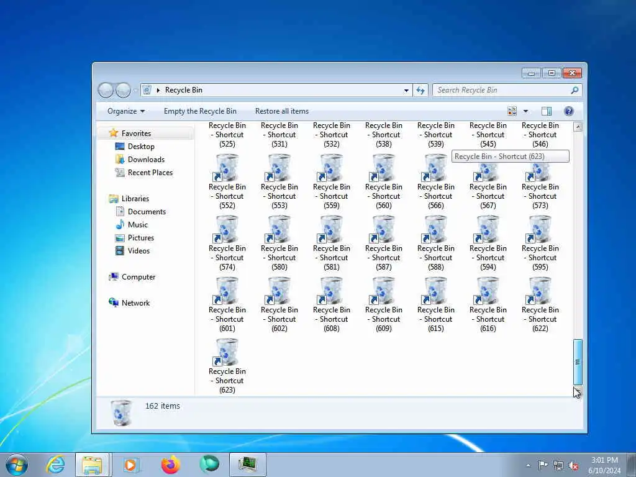The height and width of the screenshot is (477, 636).
Task: Open Documents library
Action: 147,211
